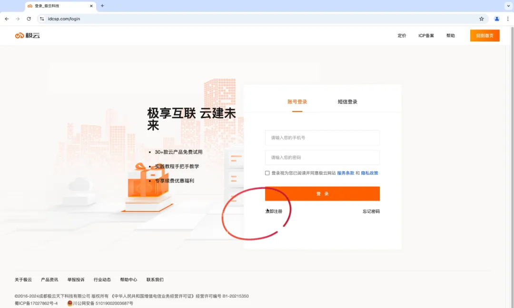This screenshot has width=514, height=308.
Task: Click the text 30+款云产品免费试用
Action: pos(178,152)
